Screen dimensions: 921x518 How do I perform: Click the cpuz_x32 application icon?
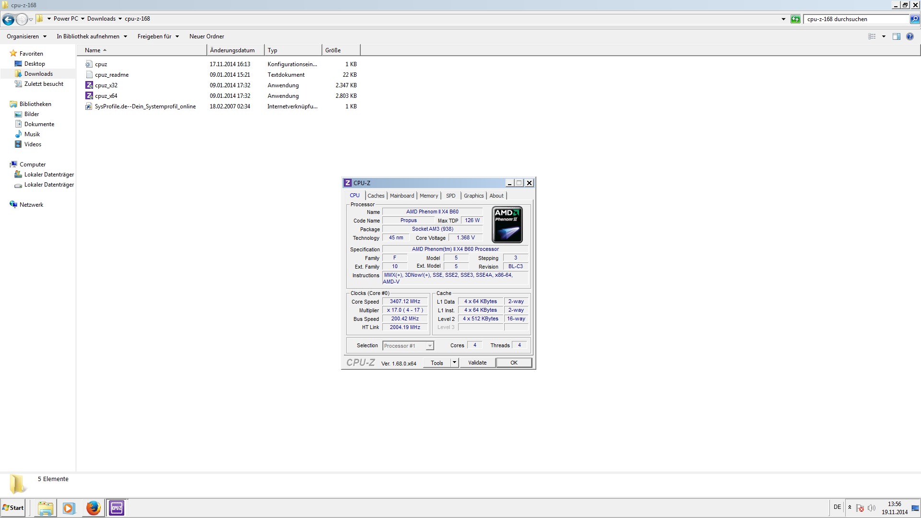tap(89, 85)
